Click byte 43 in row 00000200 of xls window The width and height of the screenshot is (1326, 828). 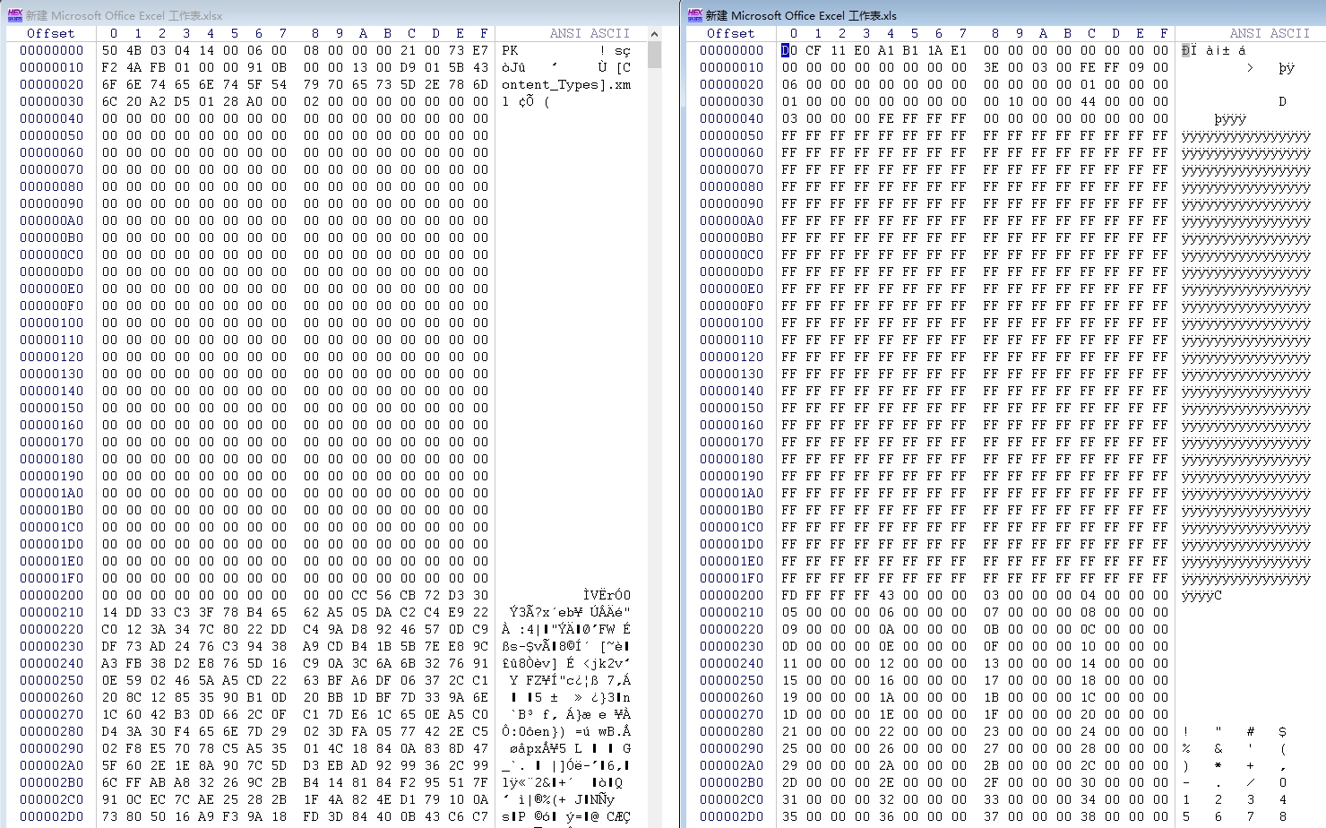(x=885, y=595)
